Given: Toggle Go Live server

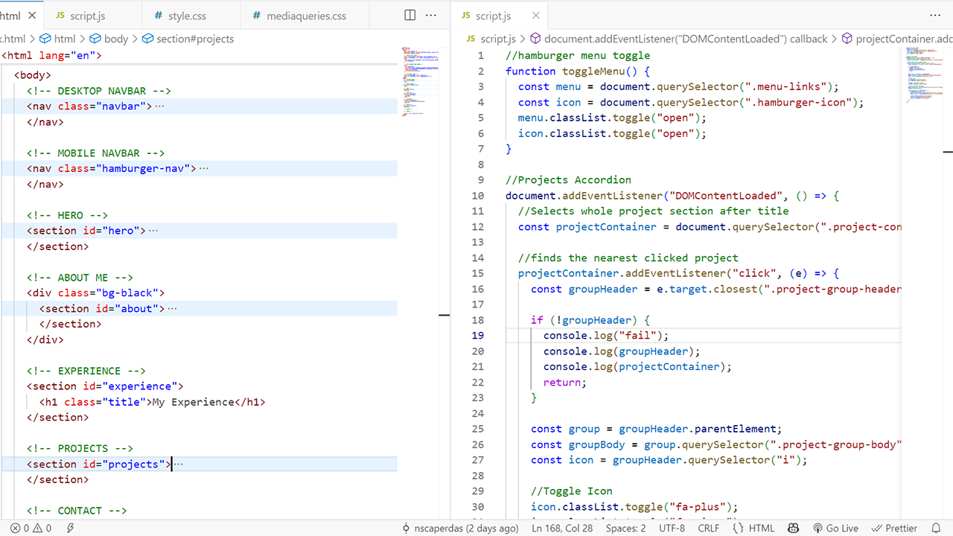Looking at the screenshot, I should pyautogui.click(x=835, y=528).
